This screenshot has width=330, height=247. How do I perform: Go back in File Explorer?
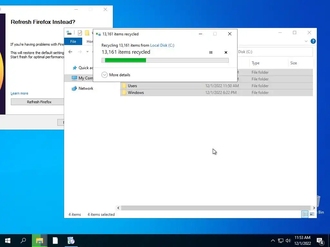(x=70, y=52)
